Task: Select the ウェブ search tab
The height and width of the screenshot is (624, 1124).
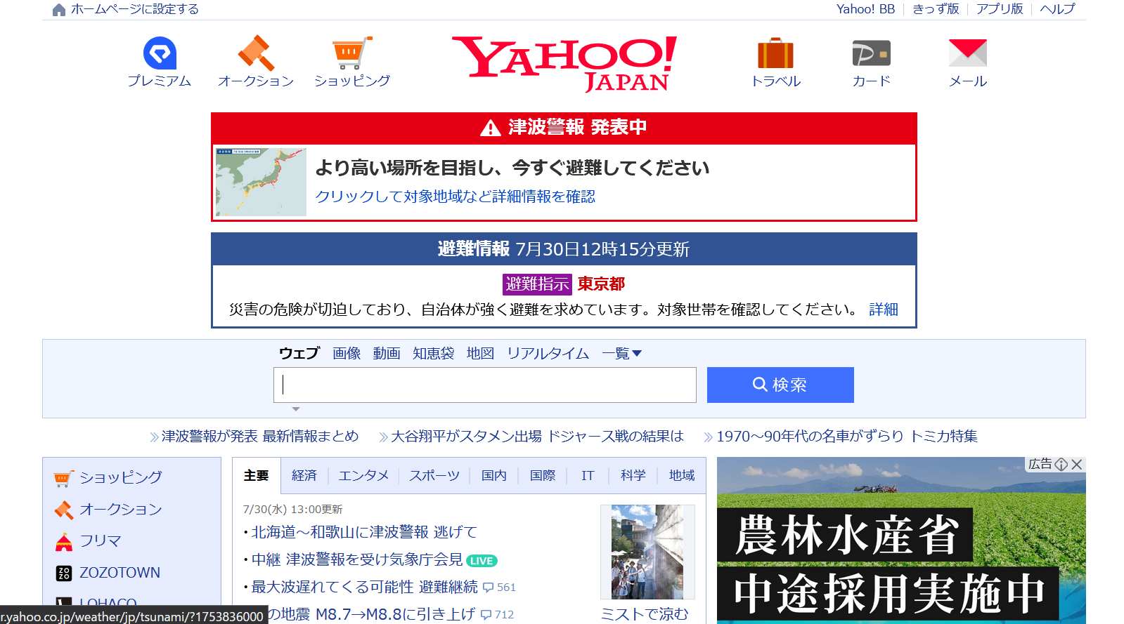Action: tap(299, 353)
